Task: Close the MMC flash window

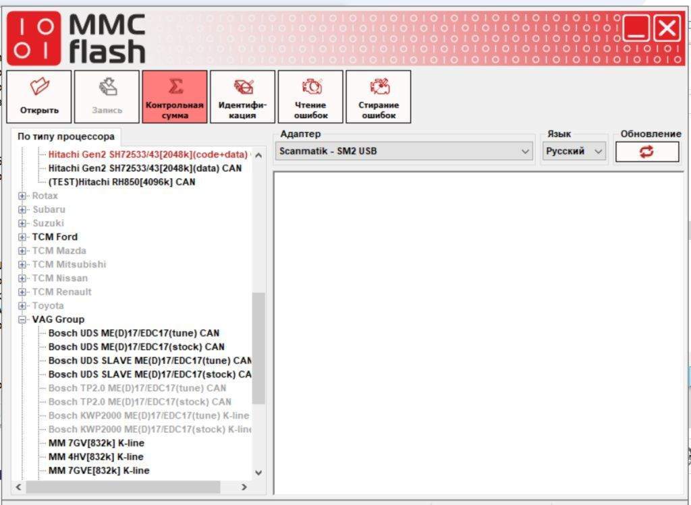Action: pyautogui.click(x=667, y=28)
